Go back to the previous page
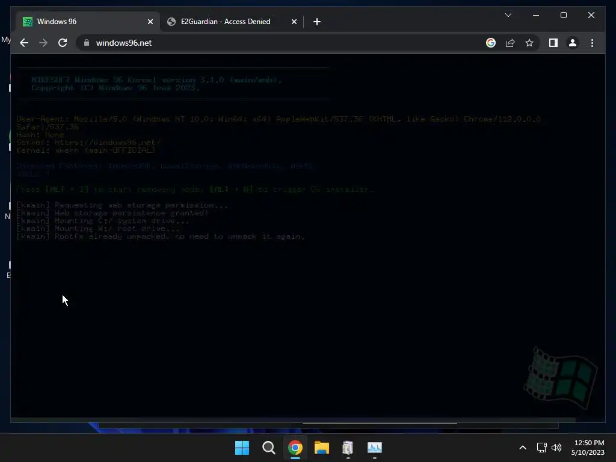Viewport: 616px width, 462px height. coord(24,43)
